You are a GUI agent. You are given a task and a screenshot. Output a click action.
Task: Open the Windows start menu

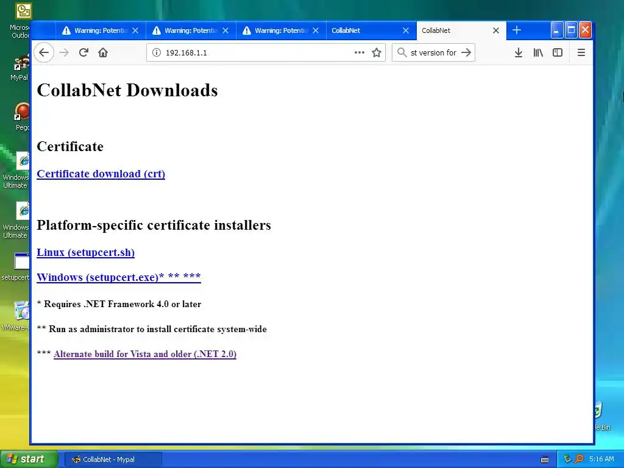(x=29, y=459)
